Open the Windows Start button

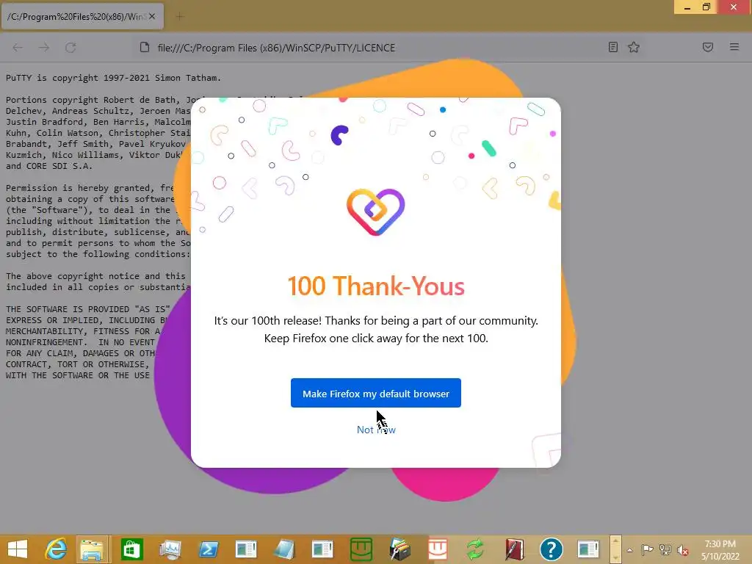pos(18,549)
